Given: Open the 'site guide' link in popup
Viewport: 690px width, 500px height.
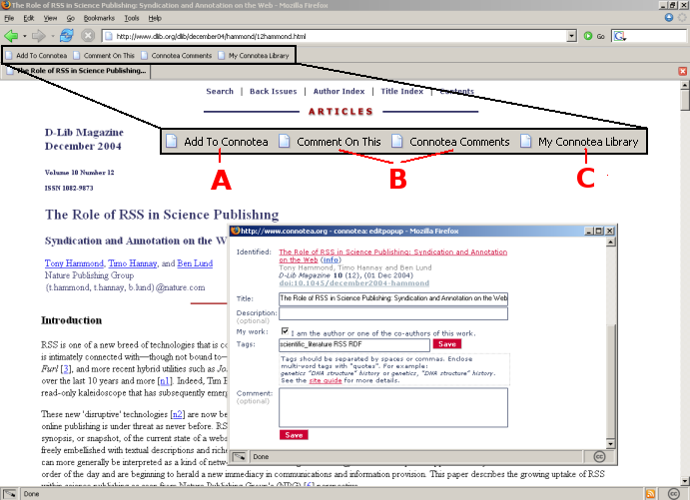Looking at the screenshot, I should 326,380.
